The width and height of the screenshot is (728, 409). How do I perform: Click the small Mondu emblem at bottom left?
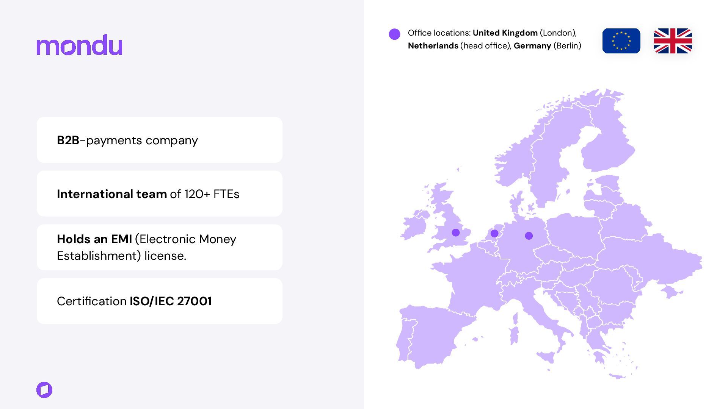(x=44, y=390)
